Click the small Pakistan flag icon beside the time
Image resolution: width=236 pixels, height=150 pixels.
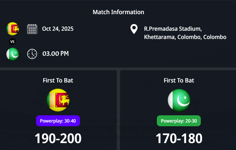pyautogui.click(x=13, y=54)
